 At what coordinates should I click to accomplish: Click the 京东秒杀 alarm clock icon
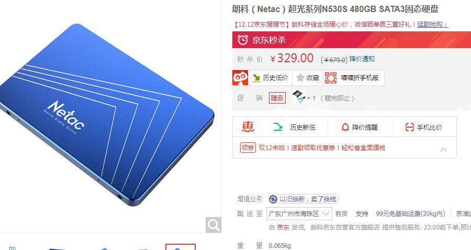click(x=243, y=40)
